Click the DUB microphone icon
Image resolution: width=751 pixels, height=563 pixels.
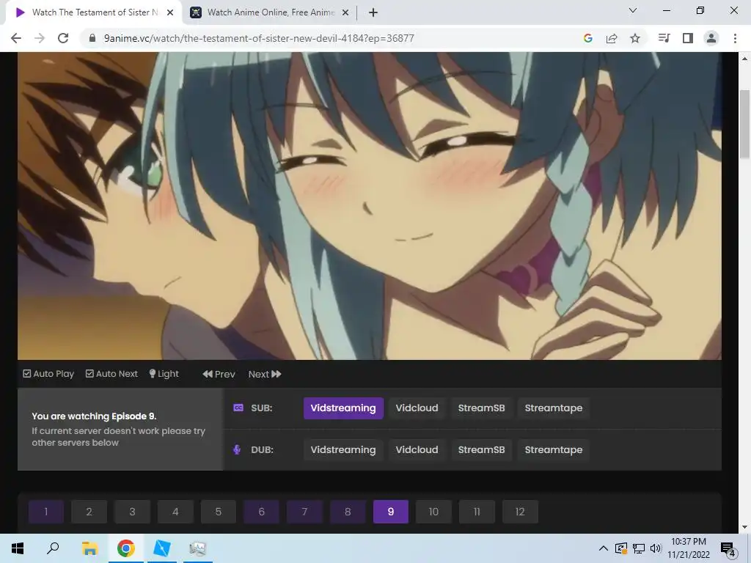tap(237, 449)
